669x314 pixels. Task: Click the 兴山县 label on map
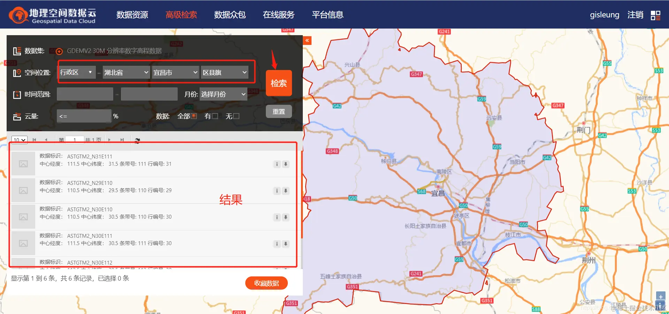(x=352, y=64)
